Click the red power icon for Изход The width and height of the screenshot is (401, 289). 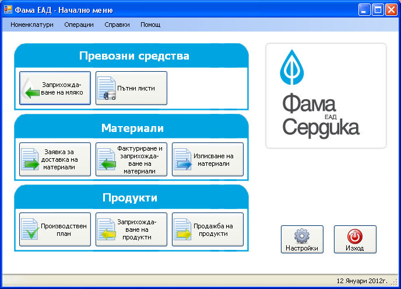click(x=355, y=236)
